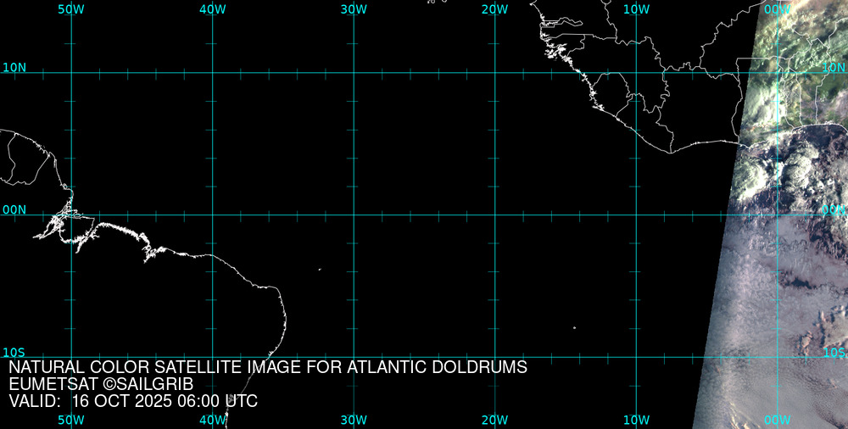Click the 10W longitude label along the bottom edge
This screenshot has height=429, width=848.
coord(636,420)
